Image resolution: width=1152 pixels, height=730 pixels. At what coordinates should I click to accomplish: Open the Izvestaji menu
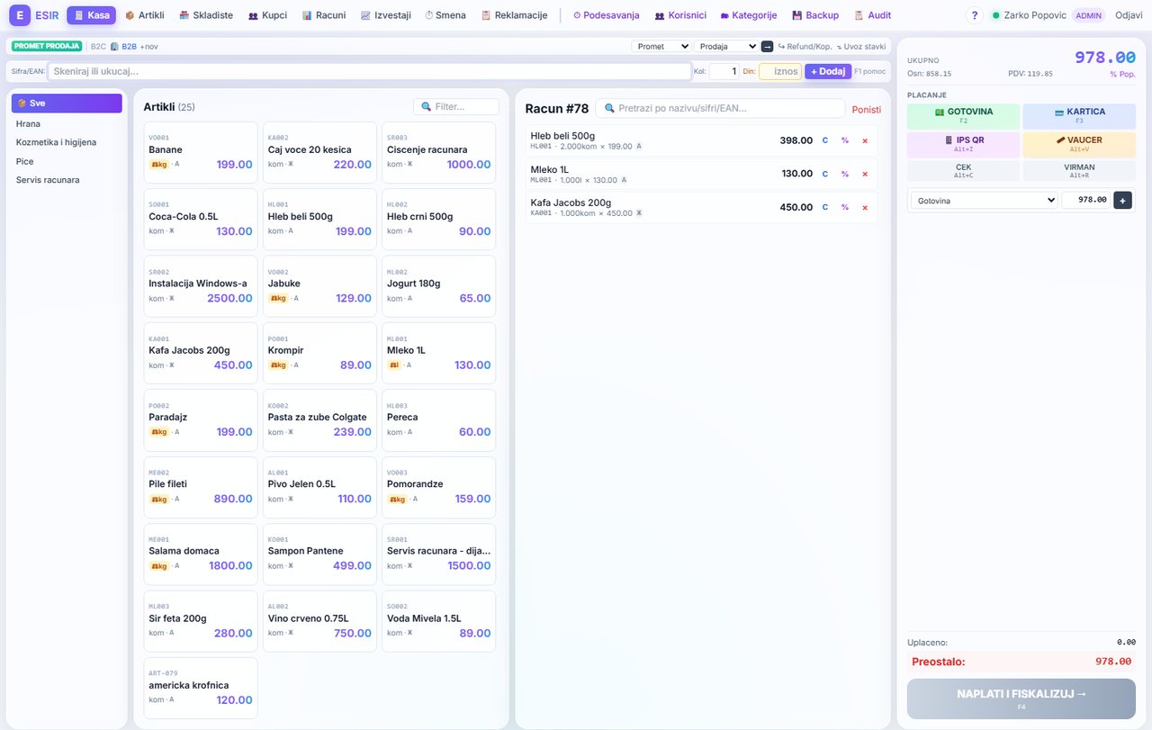pos(386,15)
